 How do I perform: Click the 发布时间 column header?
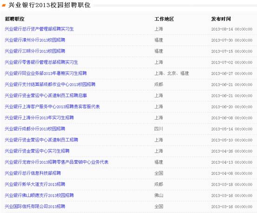pos(221,19)
